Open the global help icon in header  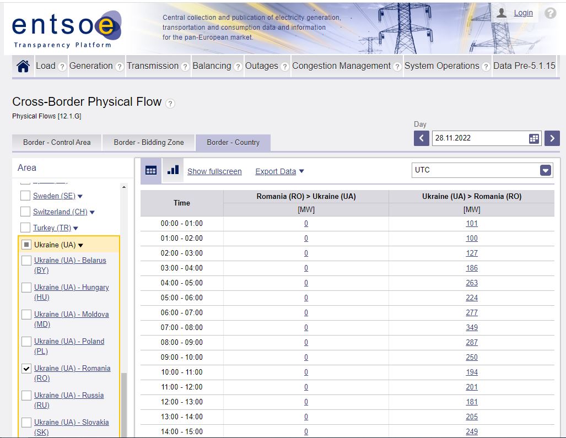[551, 13]
